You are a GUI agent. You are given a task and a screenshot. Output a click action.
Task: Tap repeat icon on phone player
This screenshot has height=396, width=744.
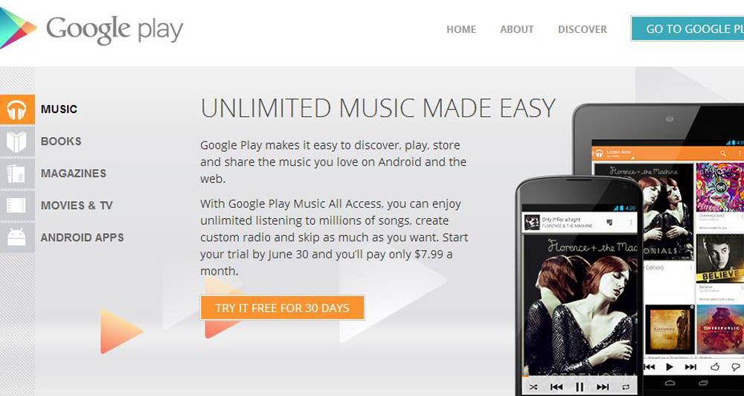[626, 386]
